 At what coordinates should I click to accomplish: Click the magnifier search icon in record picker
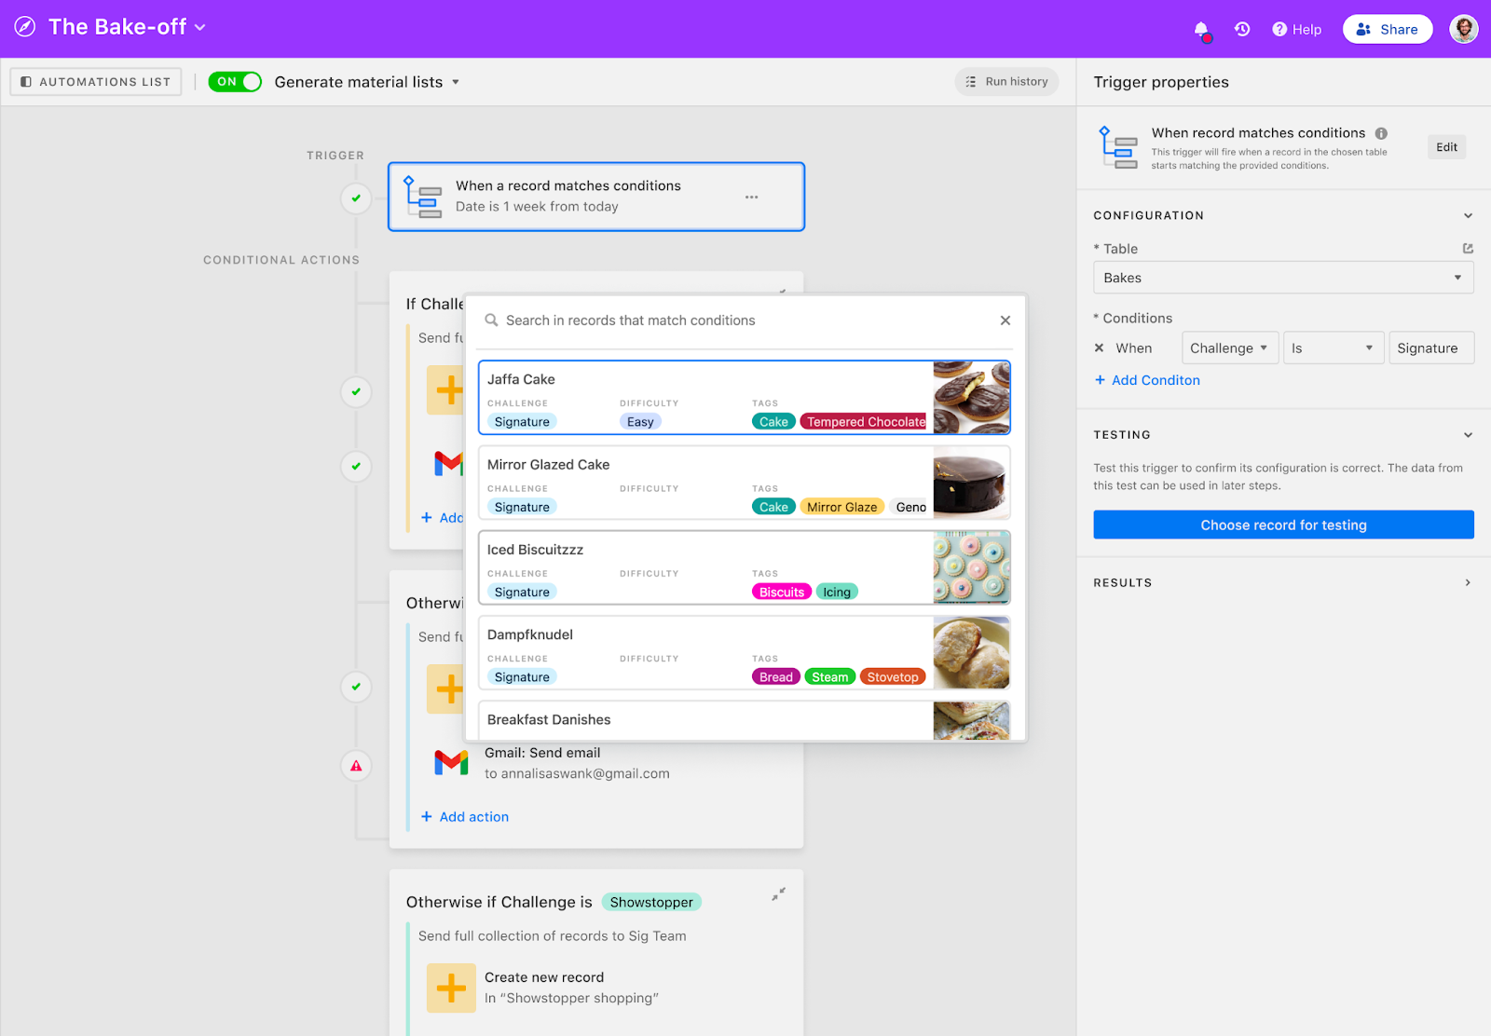tap(491, 320)
